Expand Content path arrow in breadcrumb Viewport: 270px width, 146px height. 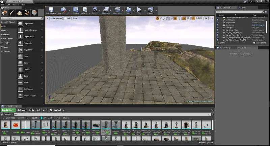63,110
